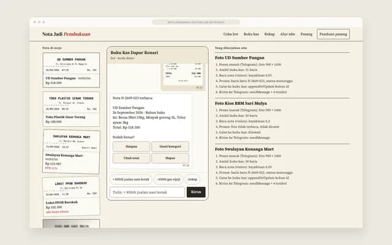The height and width of the screenshot is (245, 392).
Task: Click the browser address bar
Action: point(196,22)
